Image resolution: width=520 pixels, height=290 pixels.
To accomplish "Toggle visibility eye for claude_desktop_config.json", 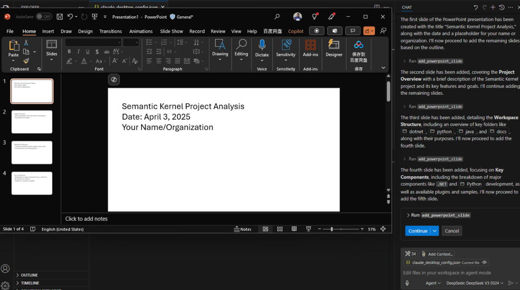I will [x=484, y=263].
